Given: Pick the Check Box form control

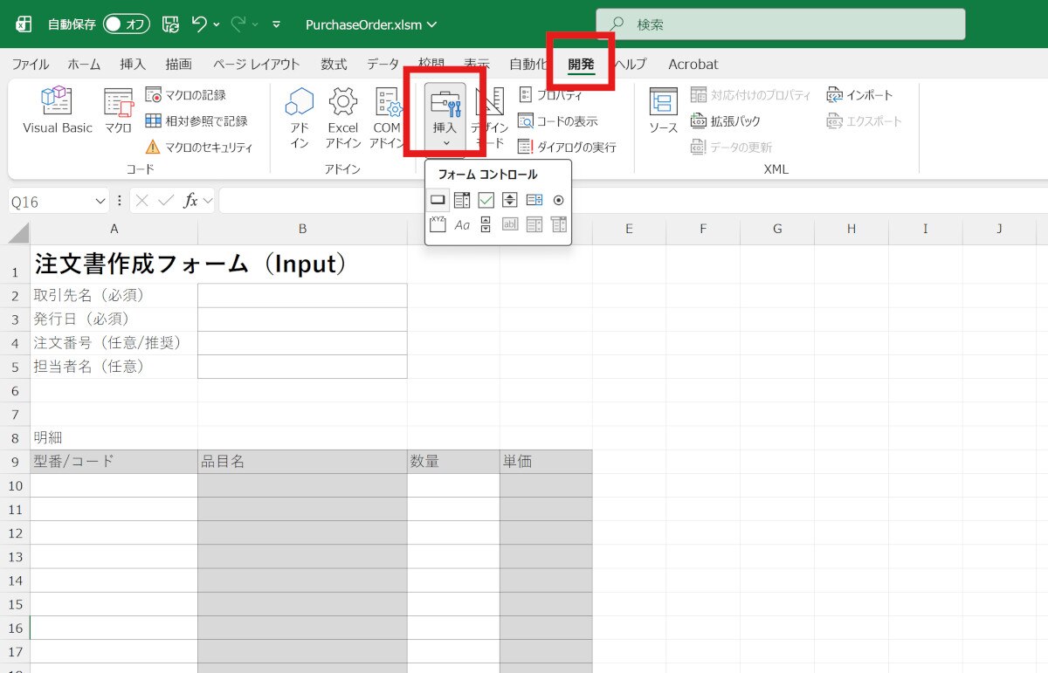Looking at the screenshot, I should (x=486, y=200).
